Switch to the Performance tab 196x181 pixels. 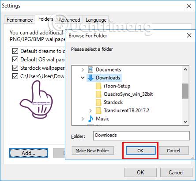tap(20, 20)
